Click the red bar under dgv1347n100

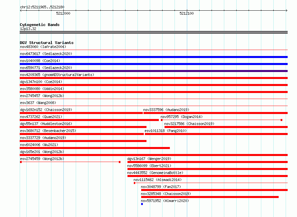pyautogui.click(x=154, y=85)
